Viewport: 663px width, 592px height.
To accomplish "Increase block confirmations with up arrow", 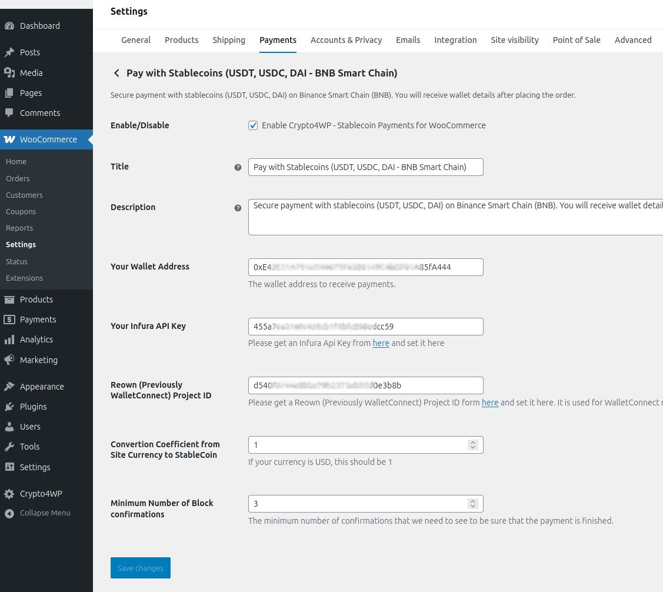I will [473, 501].
